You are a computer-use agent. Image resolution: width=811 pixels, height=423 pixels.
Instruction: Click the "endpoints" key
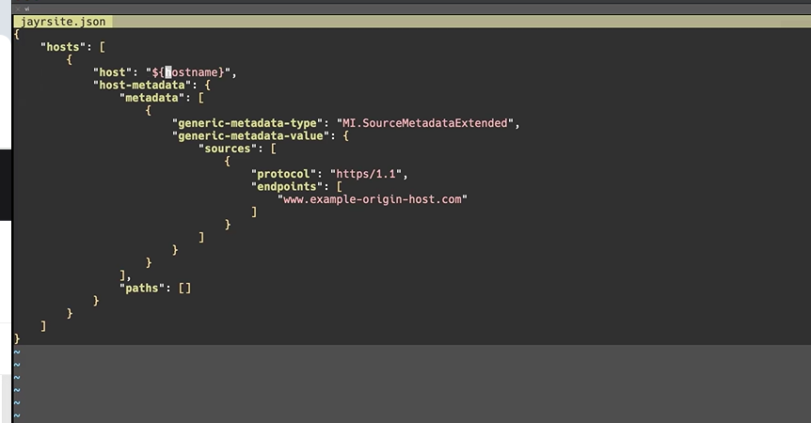[287, 186]
